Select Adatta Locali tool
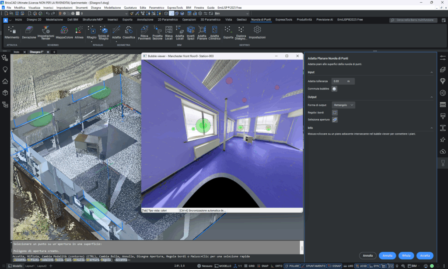 click(180, 32)
